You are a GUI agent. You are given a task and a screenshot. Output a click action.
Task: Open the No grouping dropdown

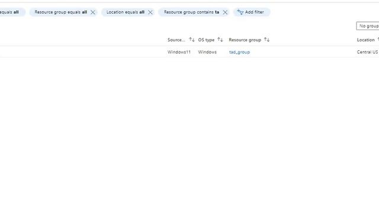pyautogui.click(x=368, y=26)
